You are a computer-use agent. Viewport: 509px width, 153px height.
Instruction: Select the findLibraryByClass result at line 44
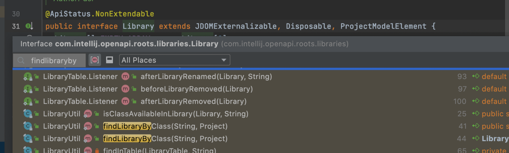click(165, 138)
